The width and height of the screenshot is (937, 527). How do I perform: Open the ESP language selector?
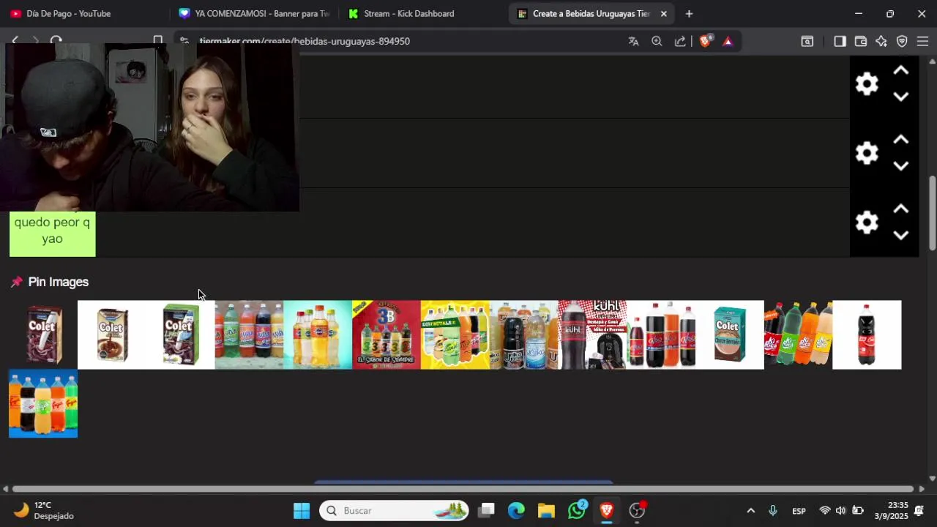799,511
